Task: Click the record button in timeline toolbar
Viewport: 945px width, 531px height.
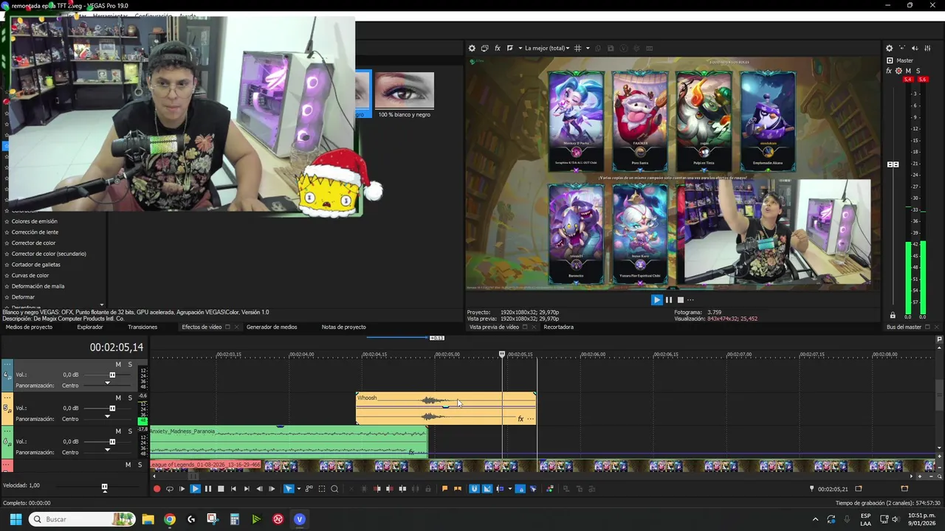Action: 157,488
